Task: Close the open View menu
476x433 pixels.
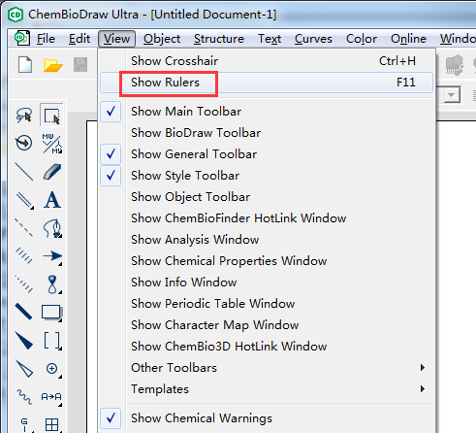Action: pyautogui.click(x=116, y=39)
